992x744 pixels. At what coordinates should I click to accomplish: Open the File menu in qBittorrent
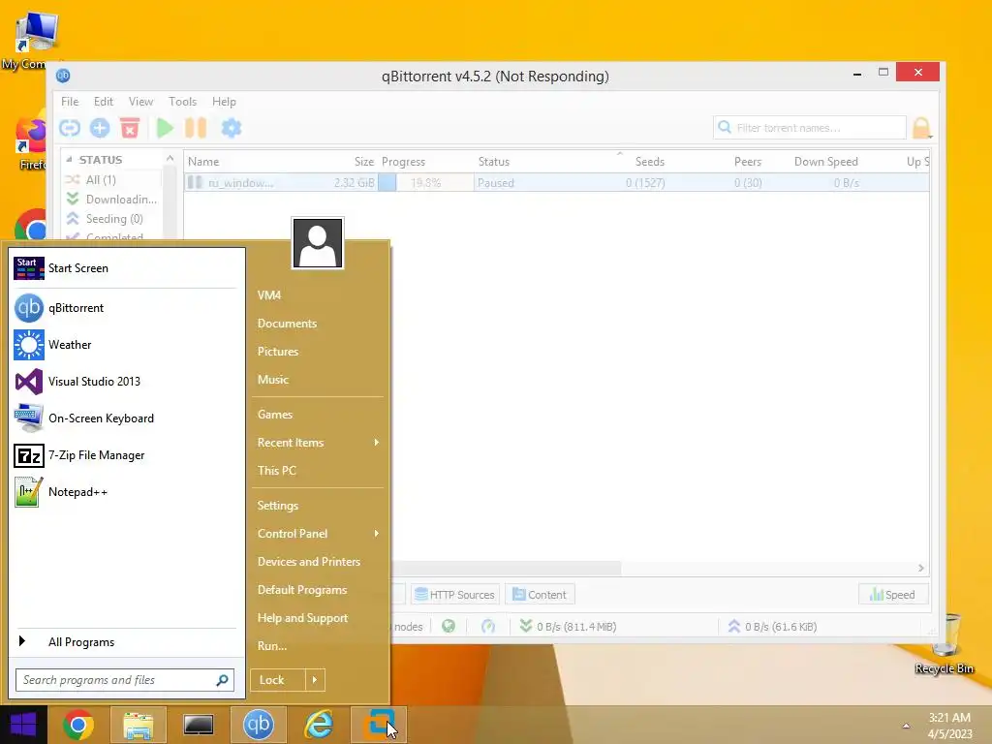70,101
